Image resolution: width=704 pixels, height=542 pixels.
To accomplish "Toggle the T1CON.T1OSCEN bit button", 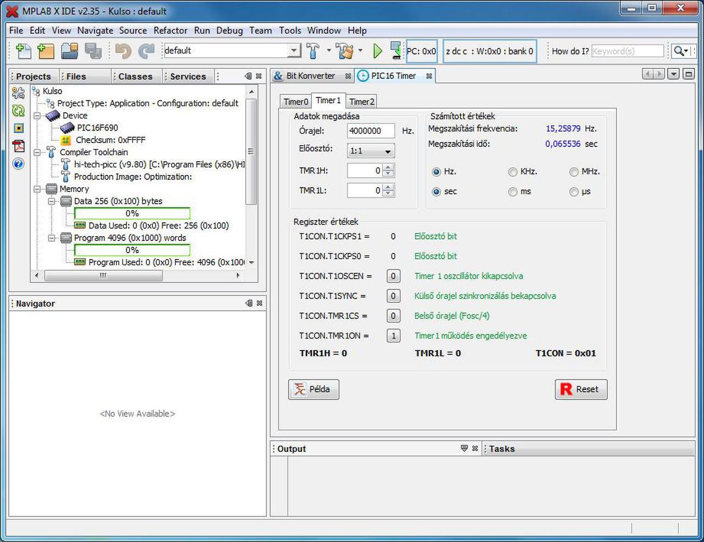I will coord(393,276).
